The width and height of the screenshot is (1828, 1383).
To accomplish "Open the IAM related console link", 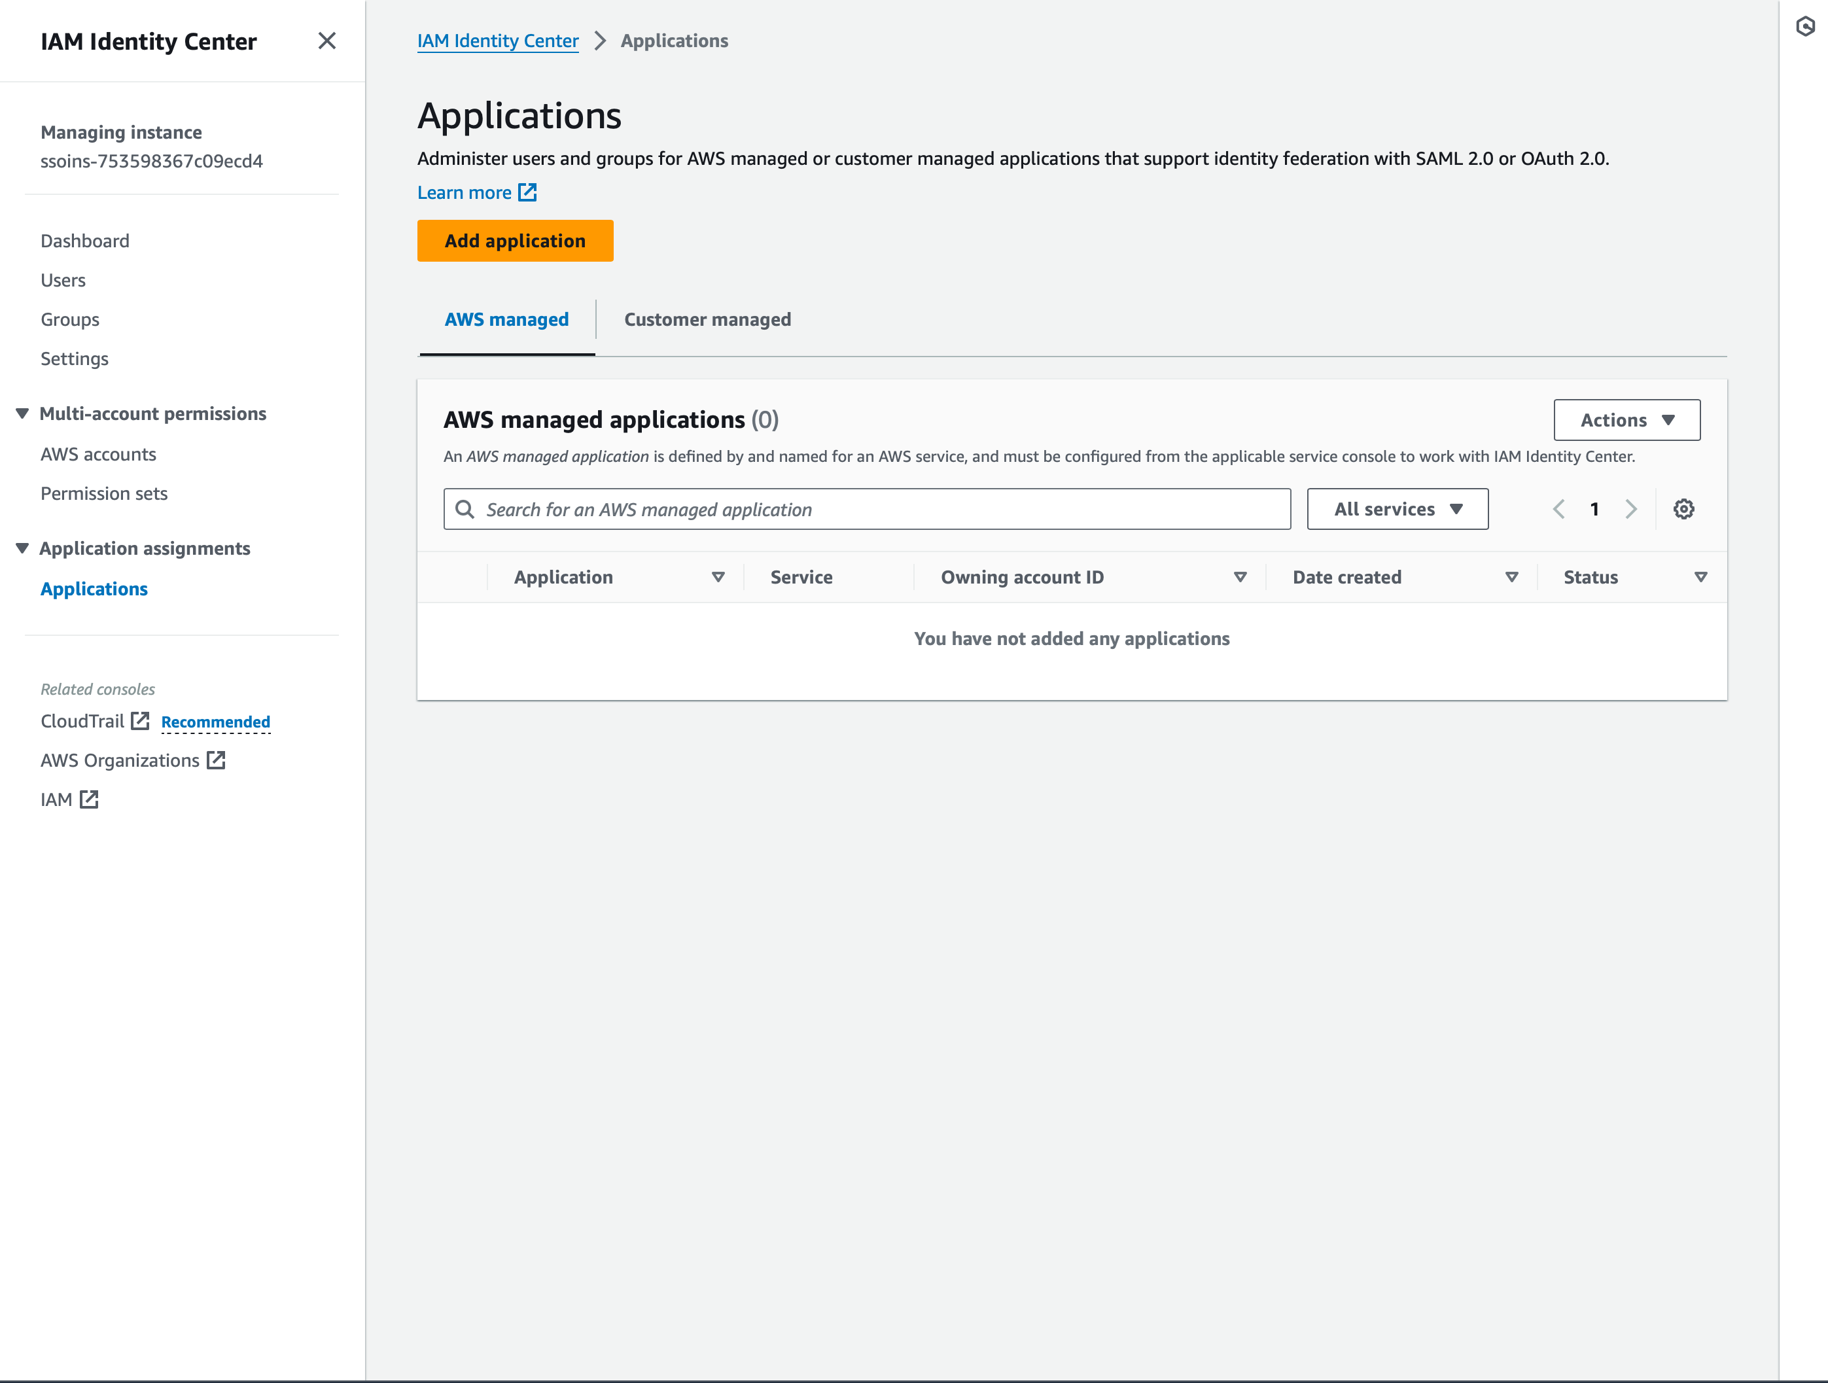I will pyautogui.click(x=56, y=799).
